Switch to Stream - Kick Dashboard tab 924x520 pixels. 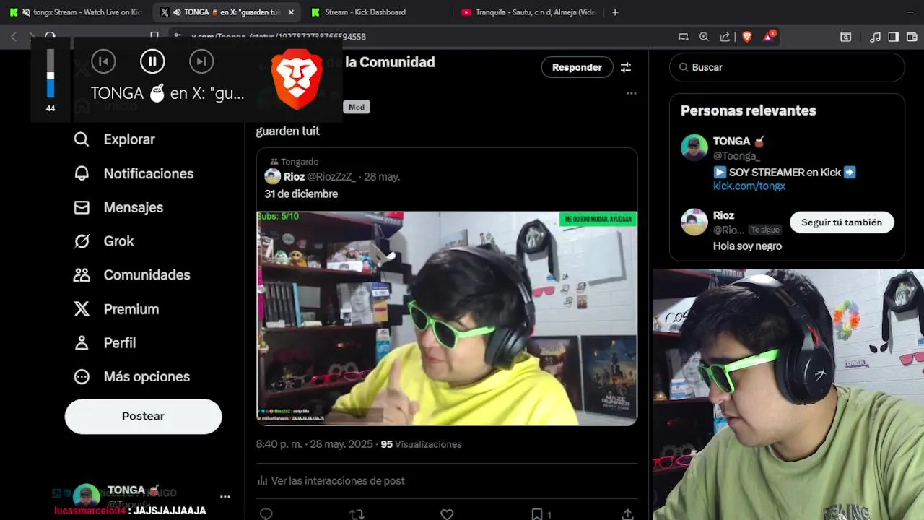[365, 12]
